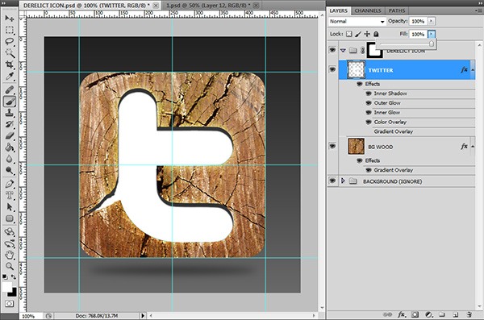484x320 pixels.
Task: Hide the BACKGROUND (IGNORE) group
Action: tap(332, 181)
